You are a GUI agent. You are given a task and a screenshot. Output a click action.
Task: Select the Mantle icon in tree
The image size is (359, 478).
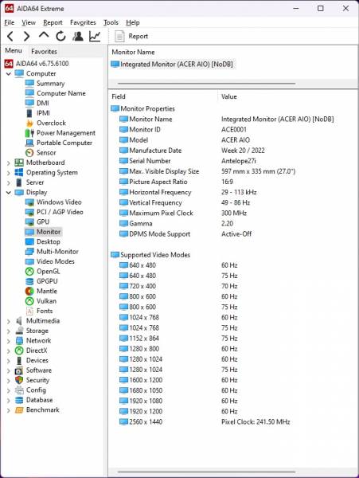pyautogui.click(x=29, y=291)
